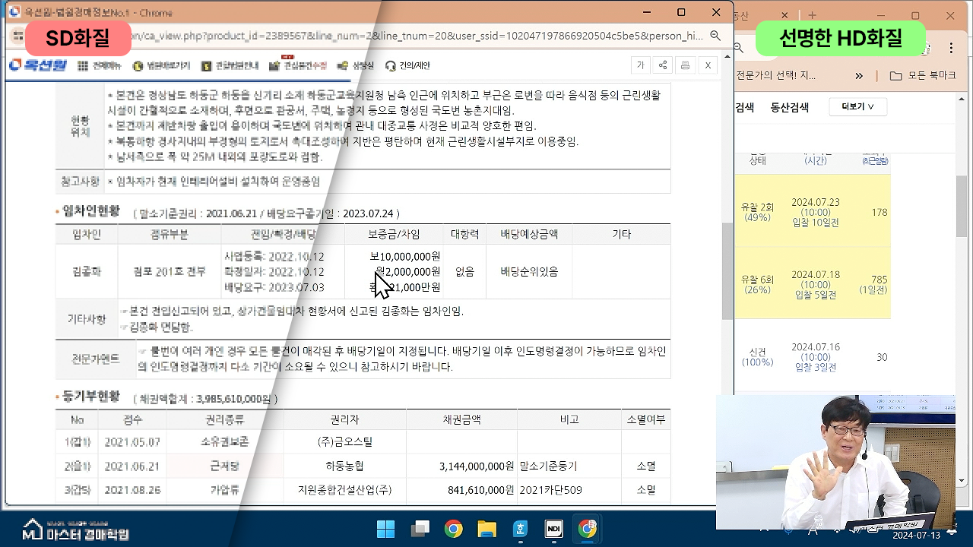
Task: Click the 보10,000,000원 deposit amount
Action: 404,256
